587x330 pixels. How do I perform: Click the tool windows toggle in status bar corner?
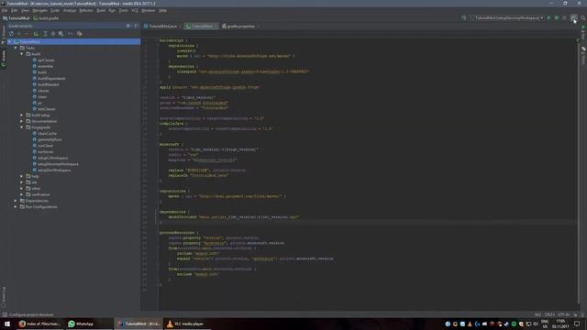point(5,315)
